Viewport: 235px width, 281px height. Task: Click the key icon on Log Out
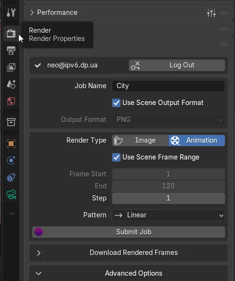tap(135, 66)
